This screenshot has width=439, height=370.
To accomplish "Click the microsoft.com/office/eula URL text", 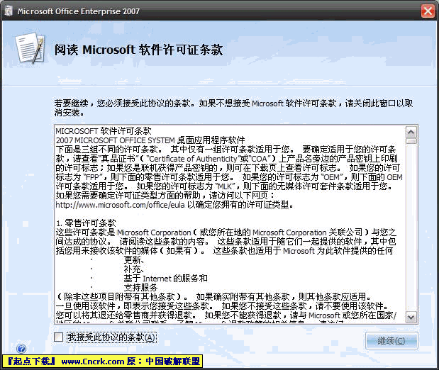I will tap(120, 205).
